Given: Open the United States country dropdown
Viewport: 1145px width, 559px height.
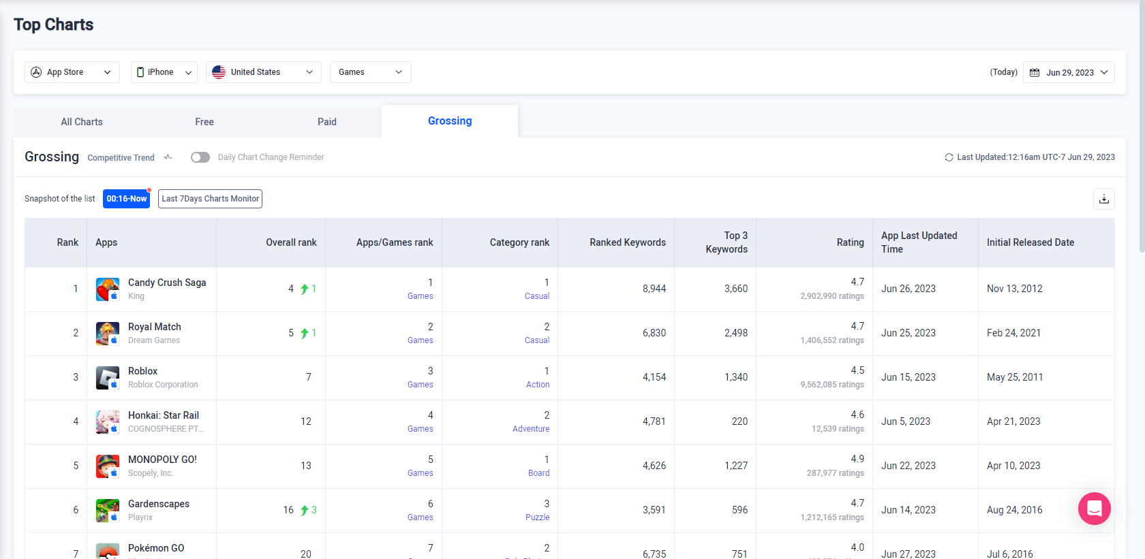Looking at the screenshot, I should [263, 72].
